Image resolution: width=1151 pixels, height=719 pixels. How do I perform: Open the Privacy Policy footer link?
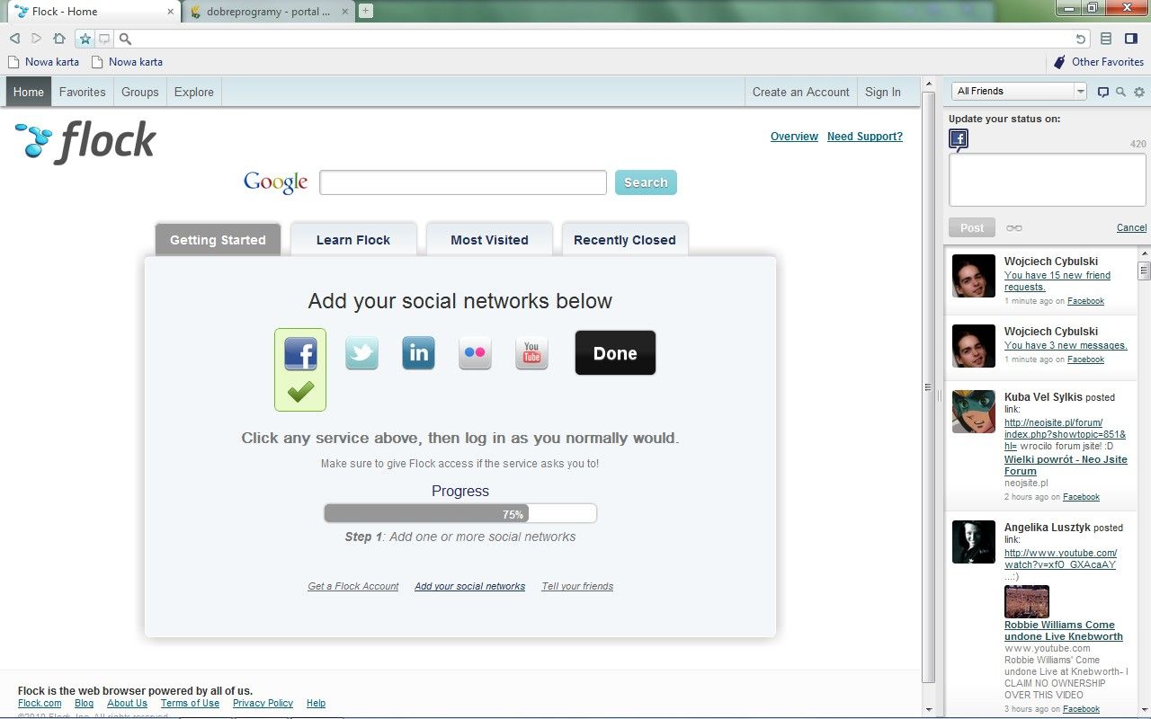point(263,704)
